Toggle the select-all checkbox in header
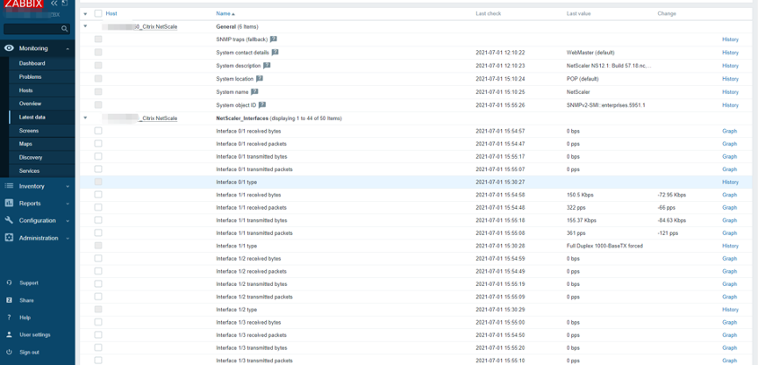 (x=98, y=13)
